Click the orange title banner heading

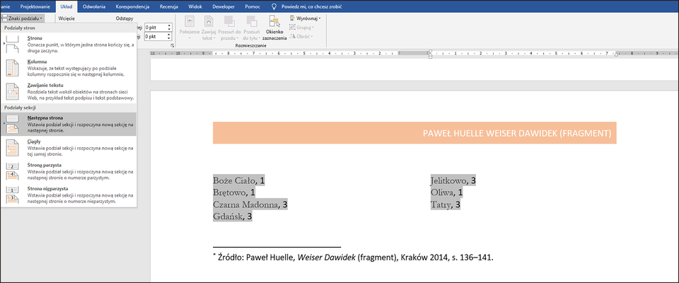click(x=414, y=133)
